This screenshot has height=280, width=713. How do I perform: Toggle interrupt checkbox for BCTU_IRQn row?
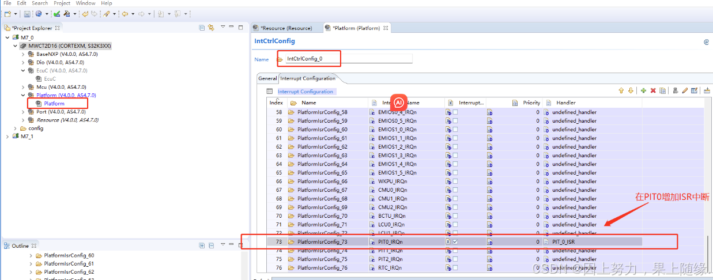[455, 216]
